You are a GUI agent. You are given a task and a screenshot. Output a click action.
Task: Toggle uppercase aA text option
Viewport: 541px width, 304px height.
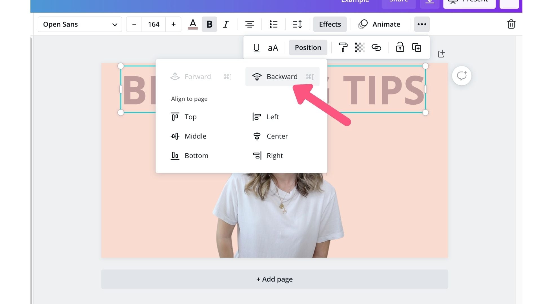(x=273, y=48)
